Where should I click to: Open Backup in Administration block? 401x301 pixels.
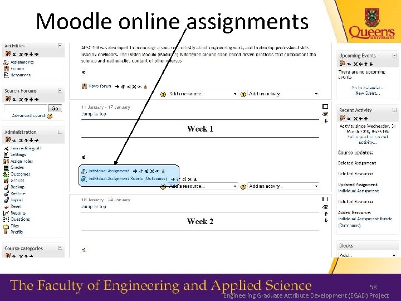tap(17, 187)
